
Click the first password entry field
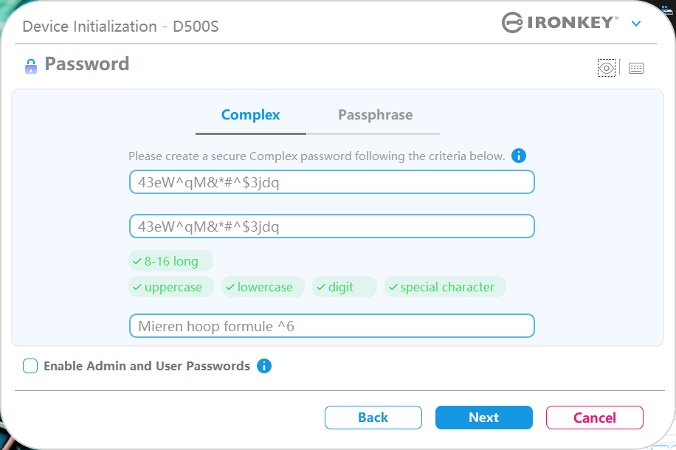pyautogui.click(x=331, y=182)
